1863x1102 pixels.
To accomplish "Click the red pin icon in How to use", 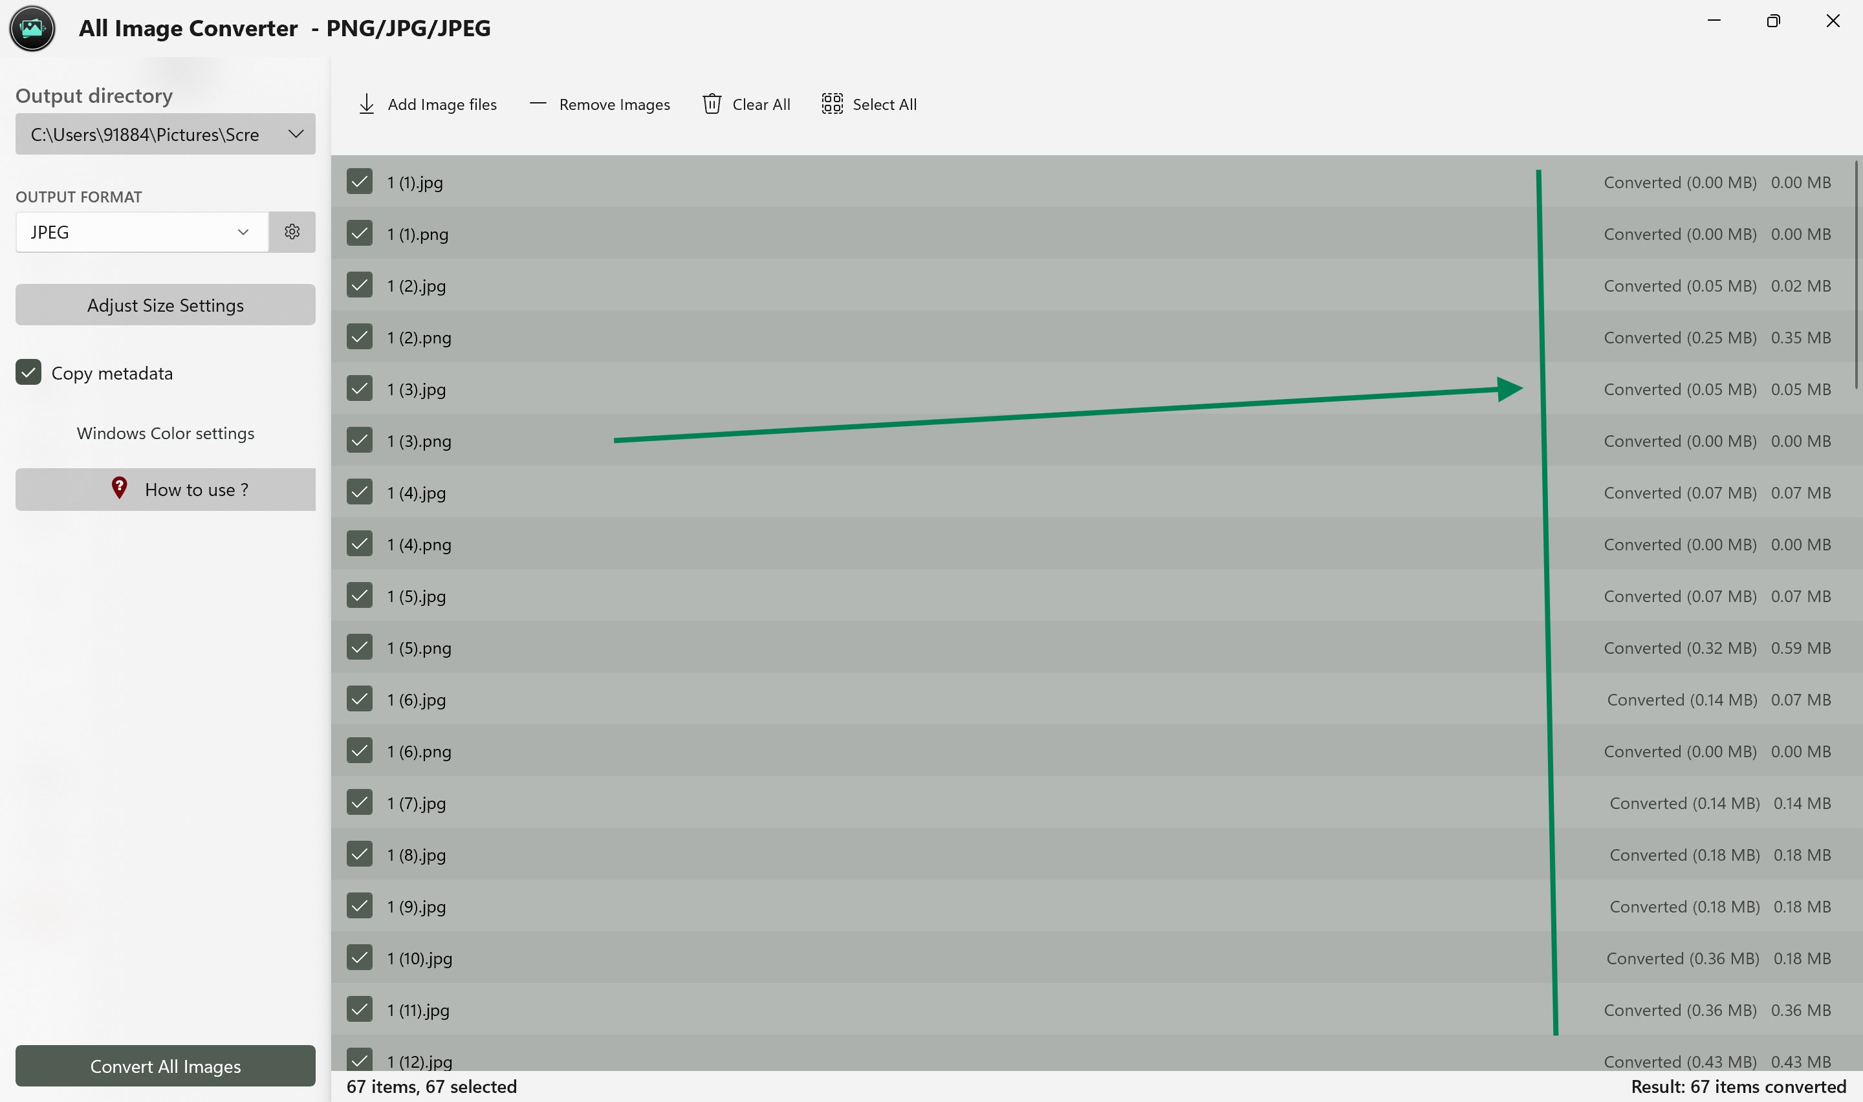I will (x=119, y=488).
